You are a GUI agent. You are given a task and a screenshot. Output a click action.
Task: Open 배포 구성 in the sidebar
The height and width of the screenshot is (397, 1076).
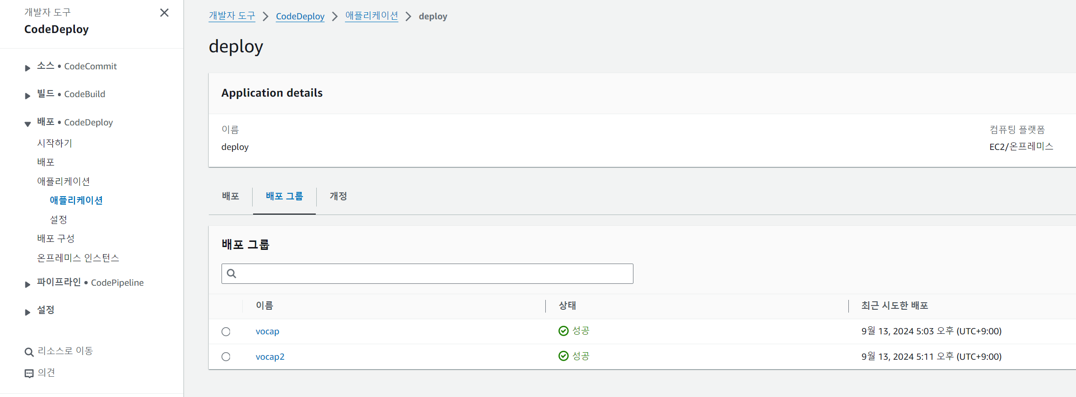[56, 239]
